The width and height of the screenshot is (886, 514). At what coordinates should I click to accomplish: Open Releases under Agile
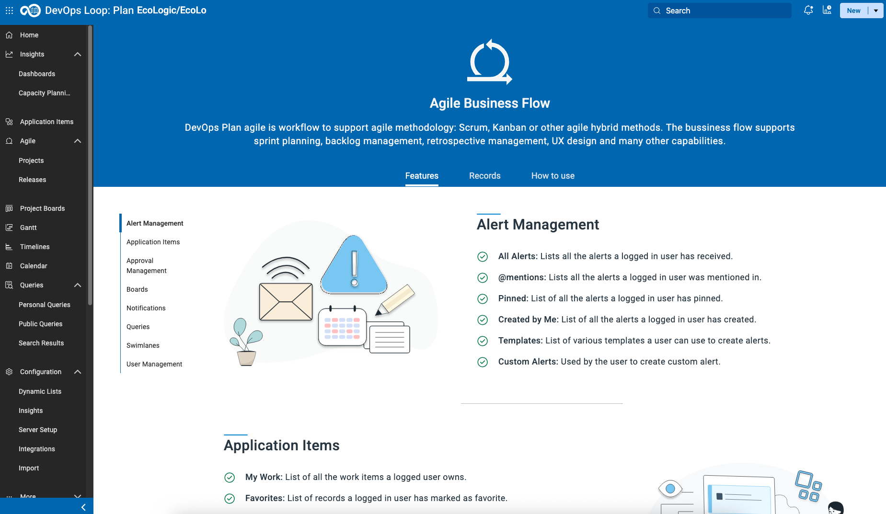tap(33, 180)
